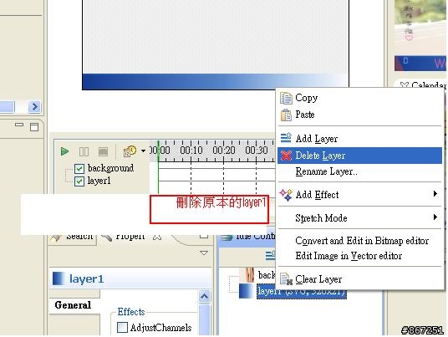Toggle the background layer checkbox
The height and width of the screenshot is (337, 448).
(x=79, y=169)
